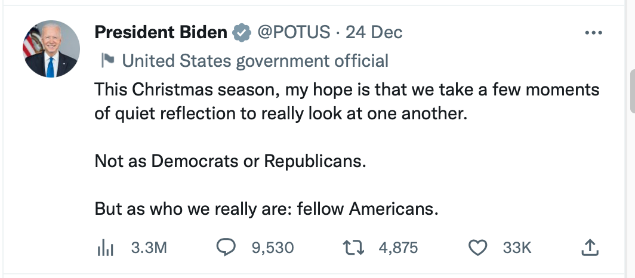The height and width of the screenshot is (278, 635).
Task: Open the three-dot more options menu
Action: coord(593,33)
